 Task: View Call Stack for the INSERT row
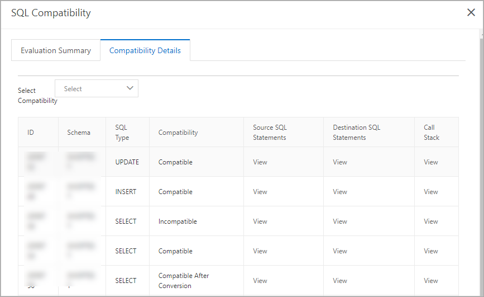click(x=430, y=192)
